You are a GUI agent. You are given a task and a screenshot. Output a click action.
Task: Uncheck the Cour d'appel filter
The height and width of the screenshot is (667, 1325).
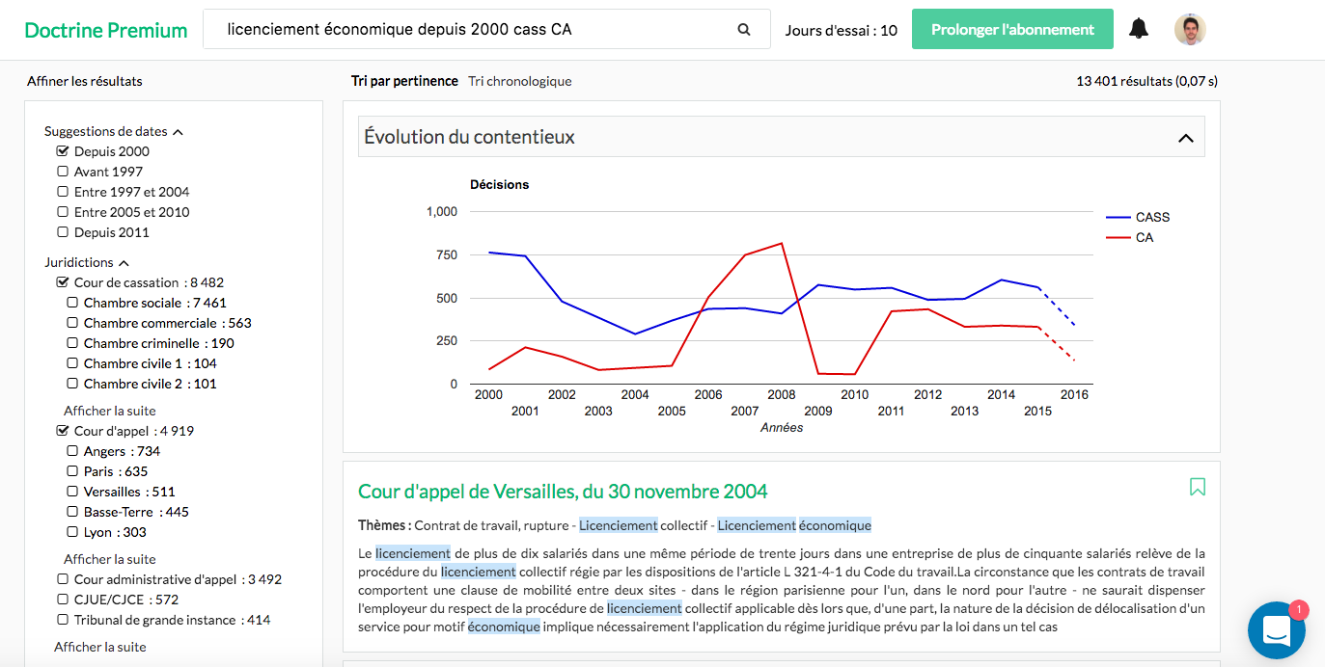coord(63,431)
